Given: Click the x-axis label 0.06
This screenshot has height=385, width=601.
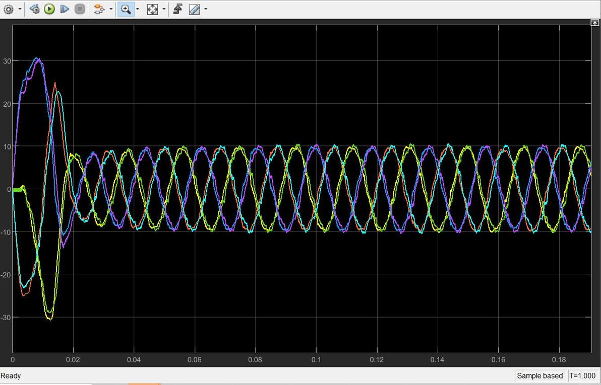Looking at the screenshot, I should [194, 360].
